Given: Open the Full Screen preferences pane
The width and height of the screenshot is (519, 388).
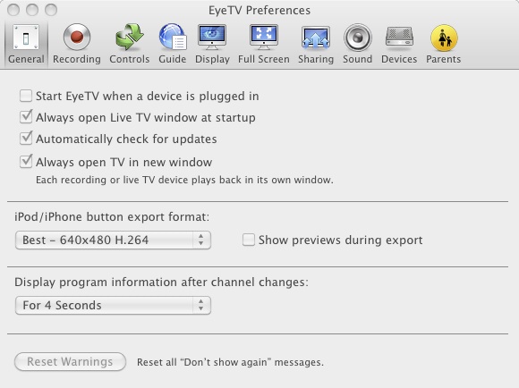Looking at the screenshot, I should tap(264, 45).
